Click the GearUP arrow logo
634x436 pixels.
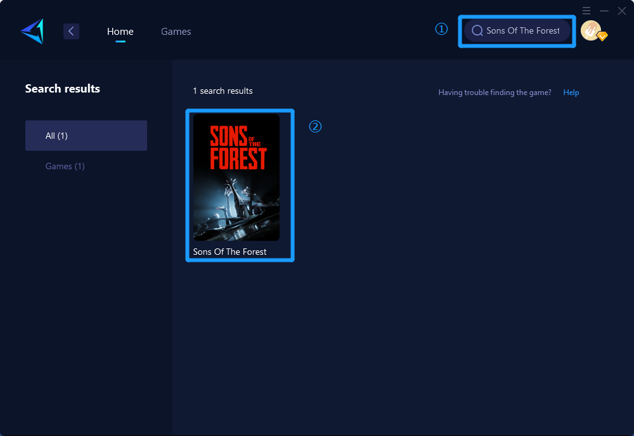tap(32, 31)
